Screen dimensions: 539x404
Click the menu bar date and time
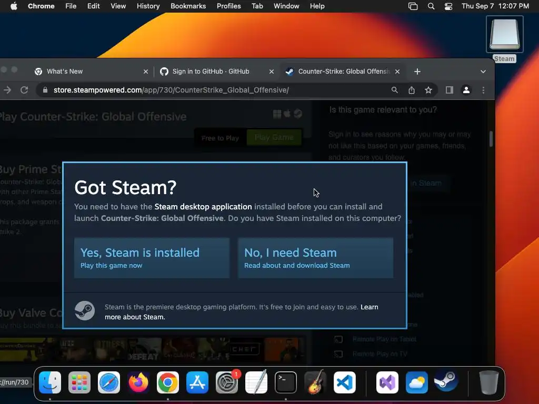[x=495, y=6]
